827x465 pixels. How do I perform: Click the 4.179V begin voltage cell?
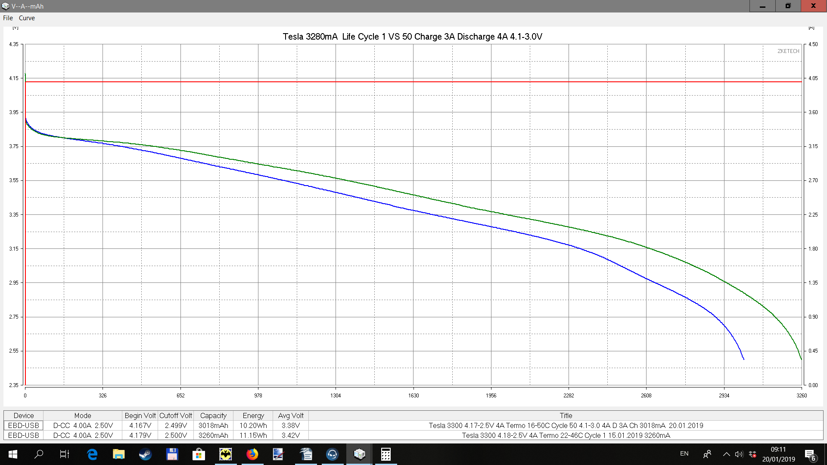tap(140, 435)
